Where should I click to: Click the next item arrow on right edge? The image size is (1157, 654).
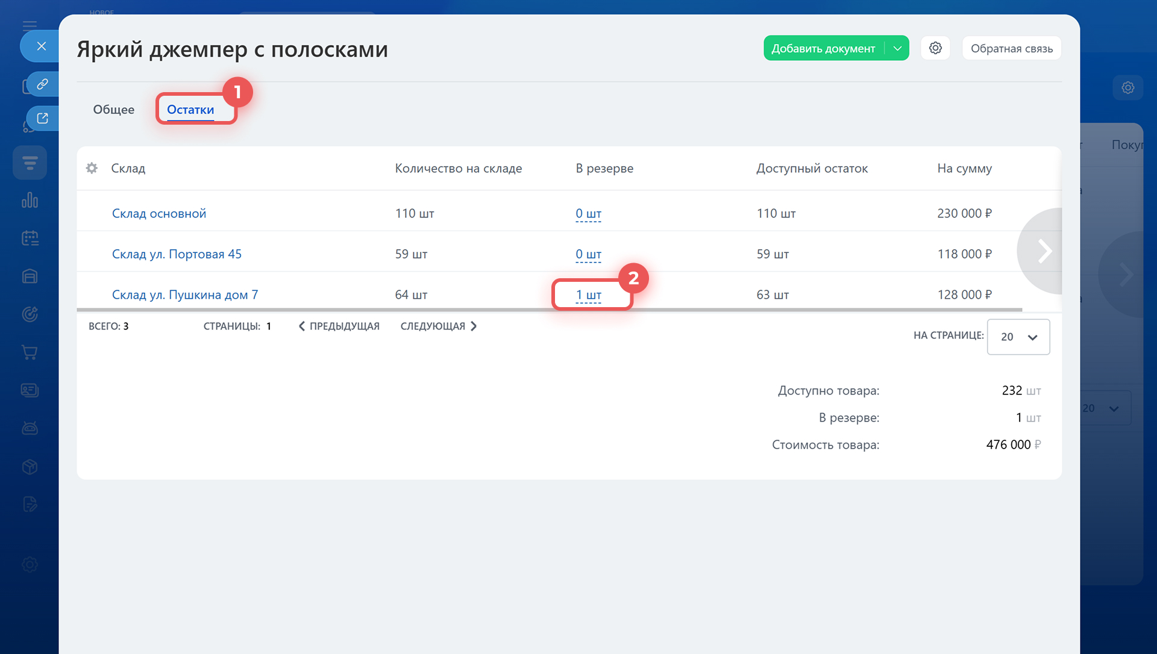point(1044,251)
